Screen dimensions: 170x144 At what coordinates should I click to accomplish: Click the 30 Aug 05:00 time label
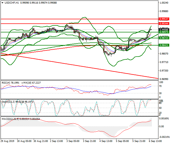tap(24, 141)
